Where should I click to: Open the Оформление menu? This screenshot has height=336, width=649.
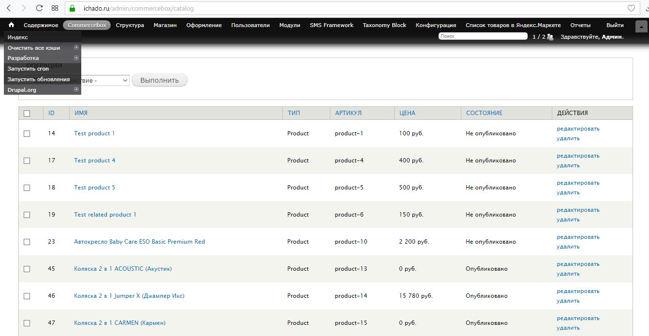204,25
